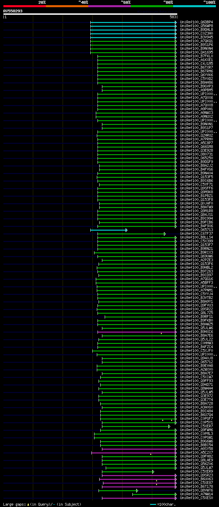Select the UniRef100_B8AH86 label
Viewport: 219px width, 507px height.
coord(196,82)
